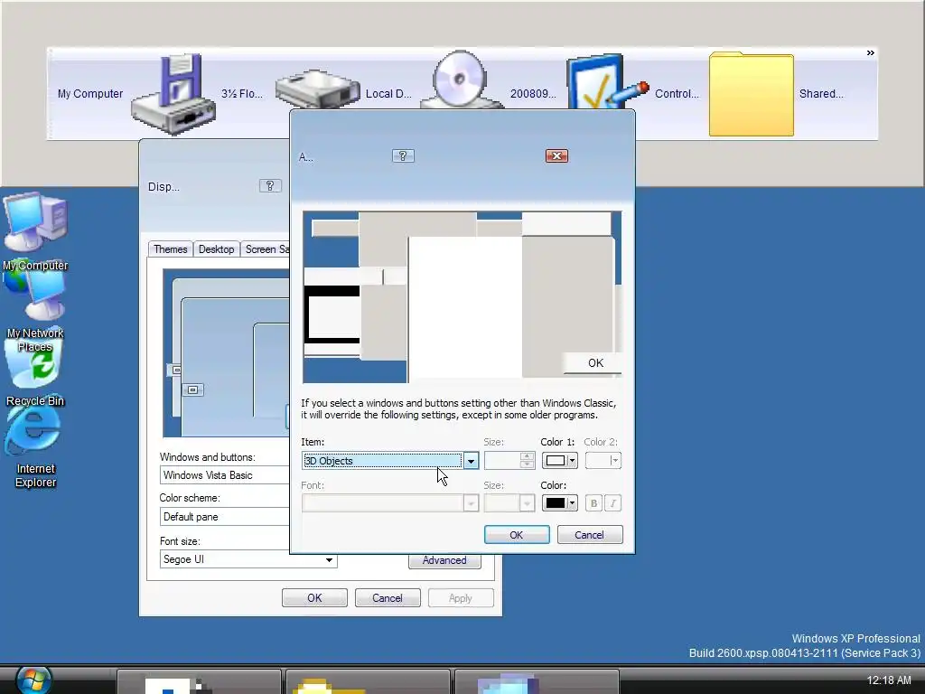Open the font Color black swatch picker
The height and width of the screenshot is (694, 925).
point(559,503)
